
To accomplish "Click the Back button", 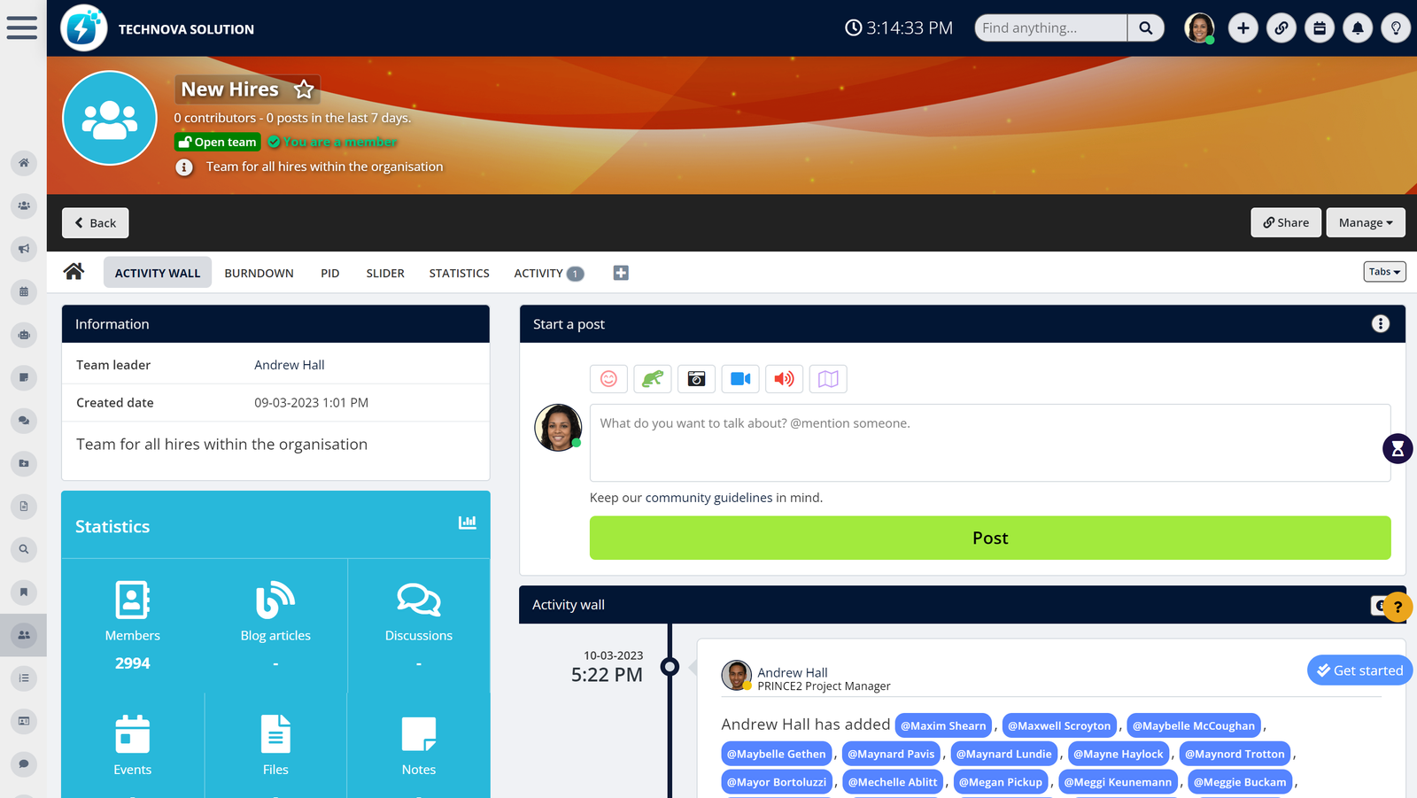I will click(96, 223).
